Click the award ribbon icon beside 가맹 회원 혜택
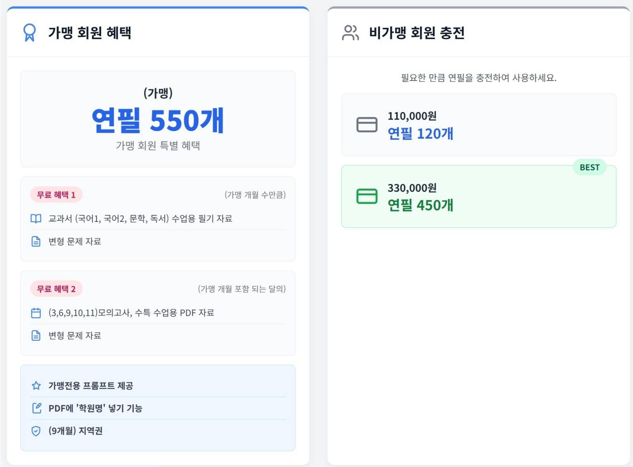Screen dimensions: 633x467 pyautogui.click(x=30, y=32)
